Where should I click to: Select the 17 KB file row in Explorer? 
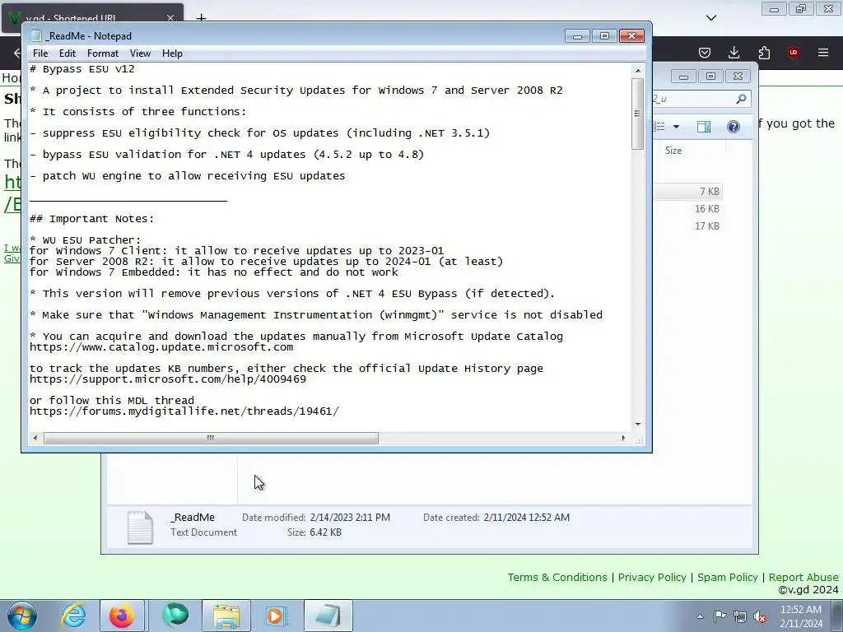(688, 225)
